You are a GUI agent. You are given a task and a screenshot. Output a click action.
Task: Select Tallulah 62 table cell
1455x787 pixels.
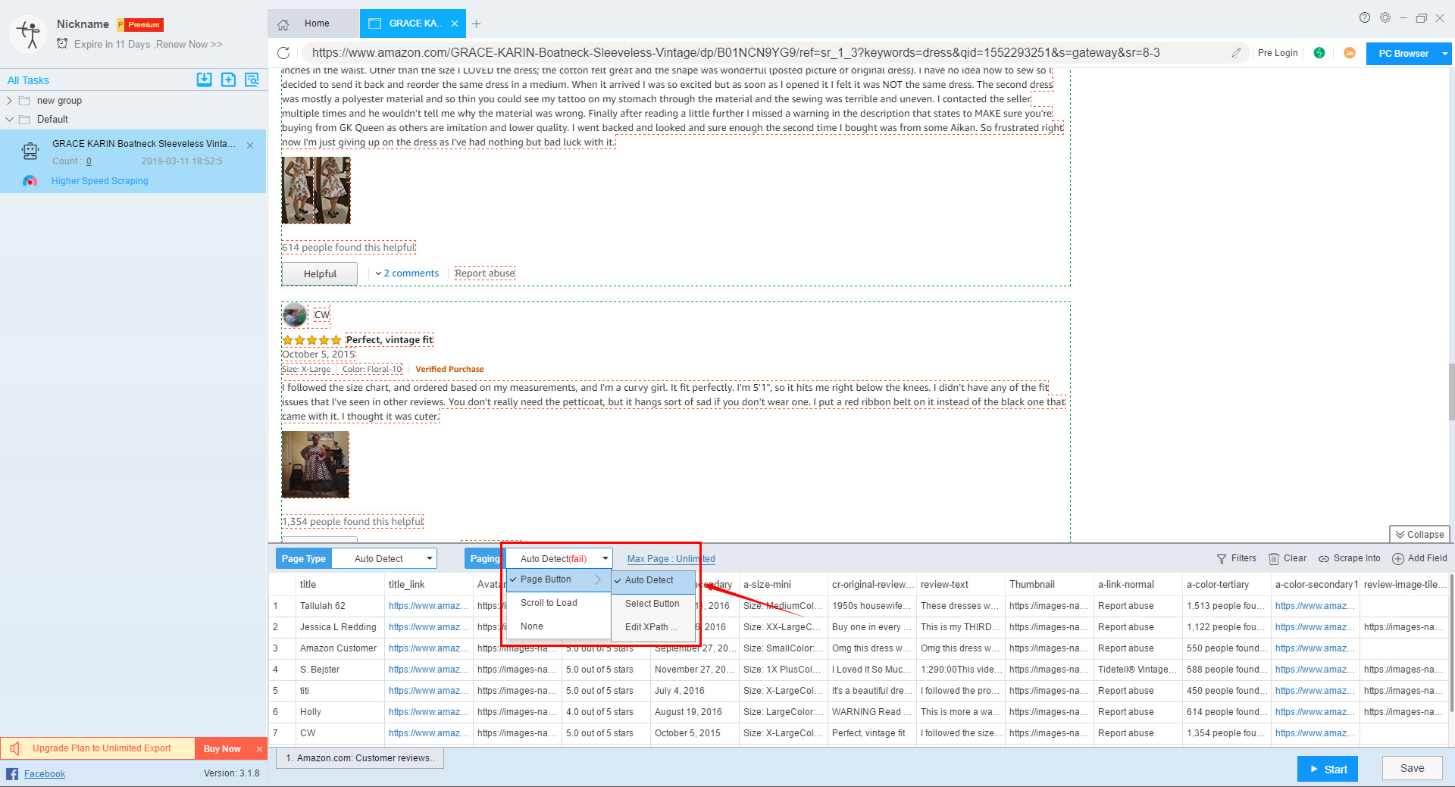coord(339,606)
